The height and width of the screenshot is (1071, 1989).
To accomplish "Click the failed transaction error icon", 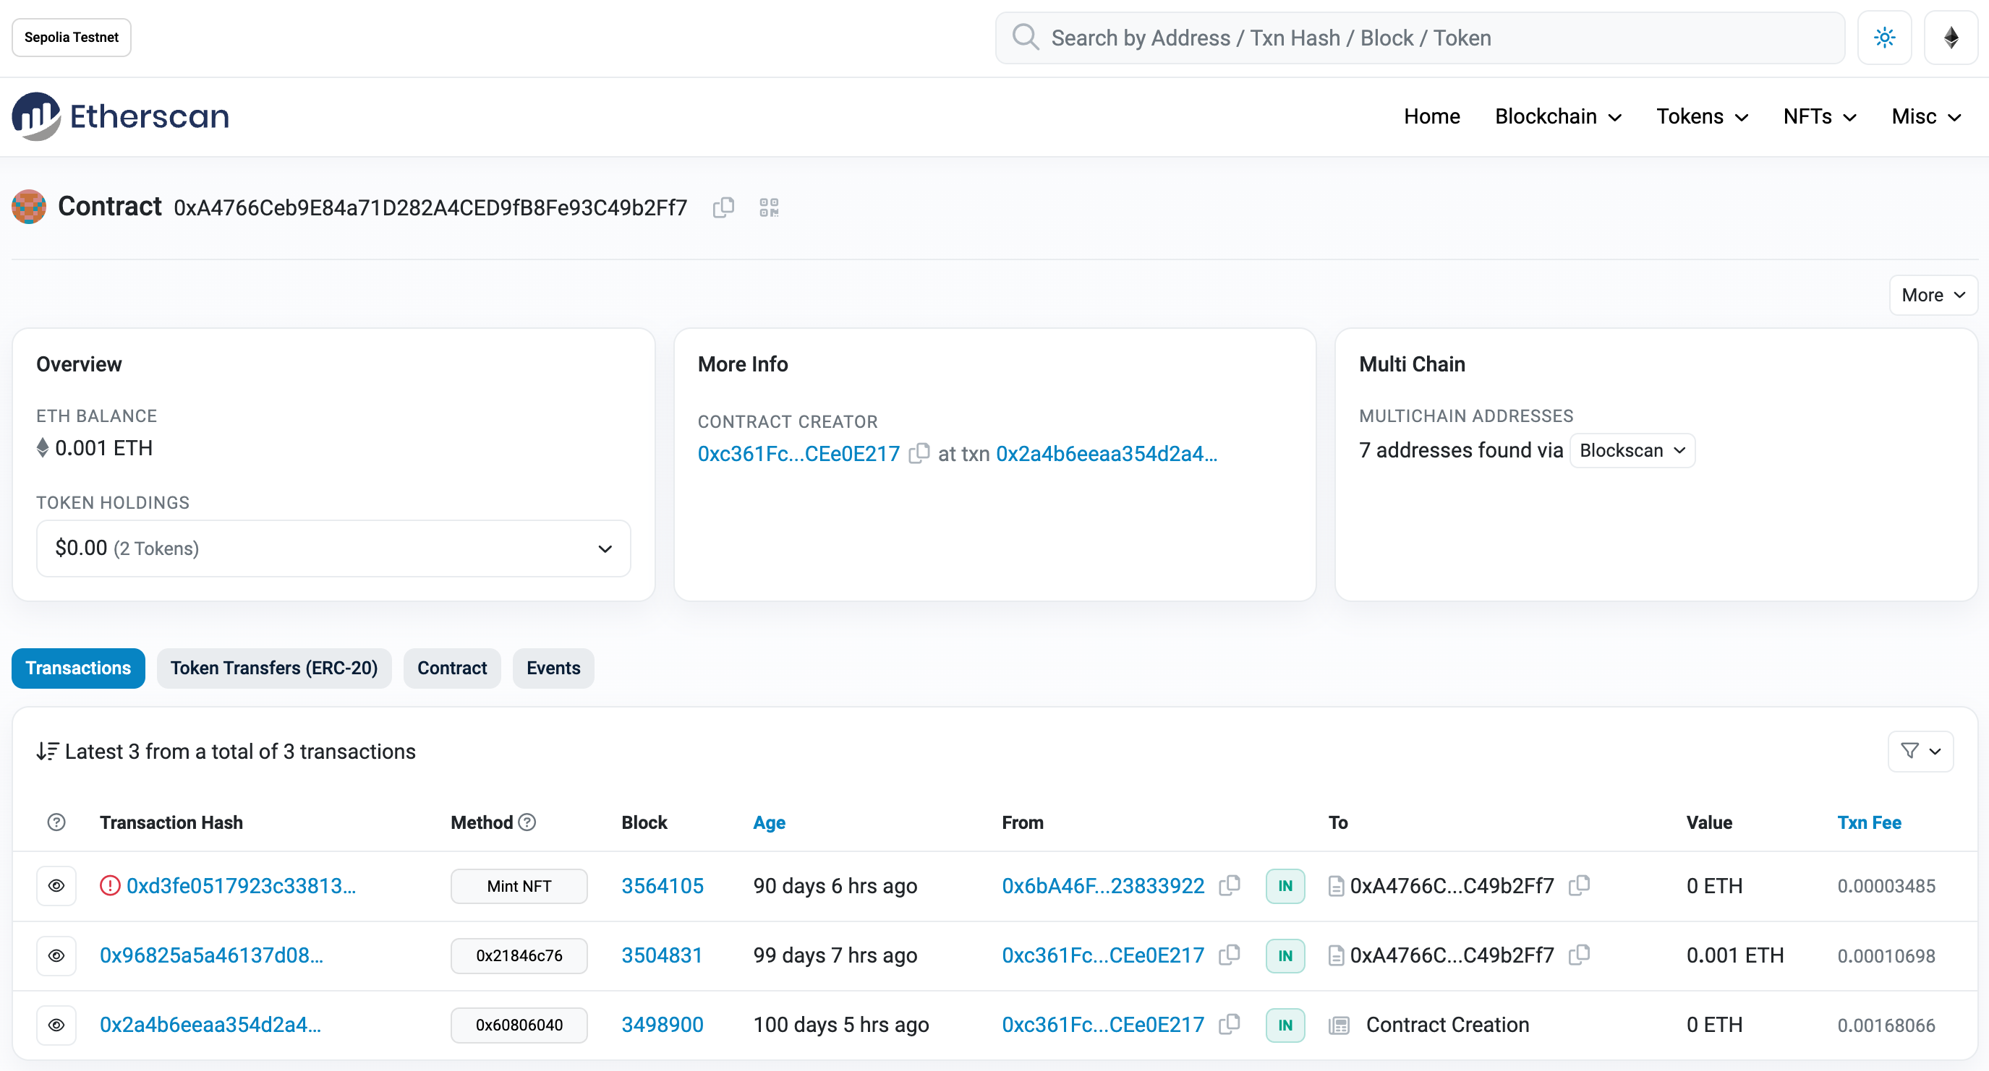I will 110,886.
